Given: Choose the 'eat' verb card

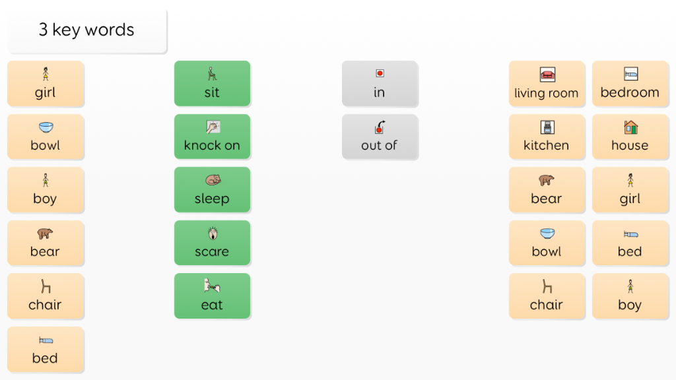Looking at the screenshot, I should pos(212,296).
